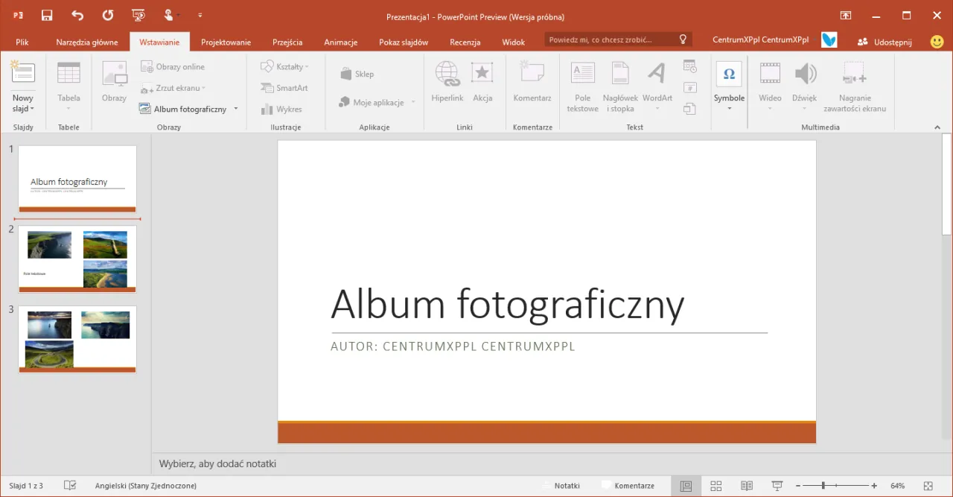Click the AUTOR subtitle text on slide
Screen dimensions: 953x497
[x=453, y=346]
